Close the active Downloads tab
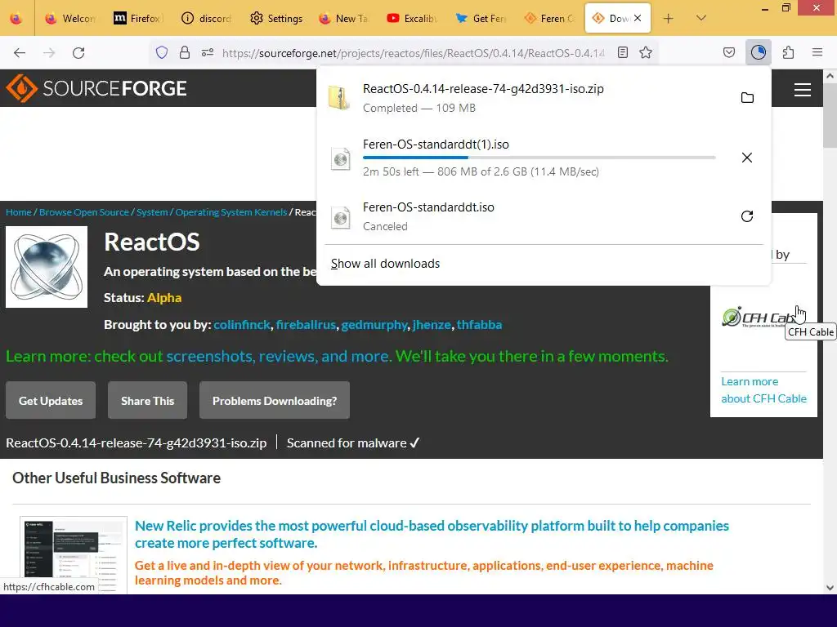Screen dimensions: 837x627 click(x=638, y=18)
